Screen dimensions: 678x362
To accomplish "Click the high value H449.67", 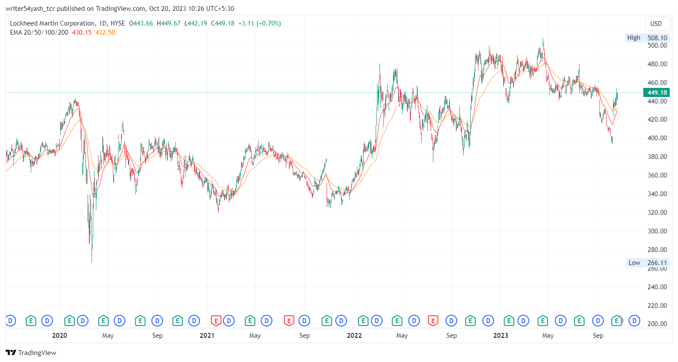I will (169, 23).
